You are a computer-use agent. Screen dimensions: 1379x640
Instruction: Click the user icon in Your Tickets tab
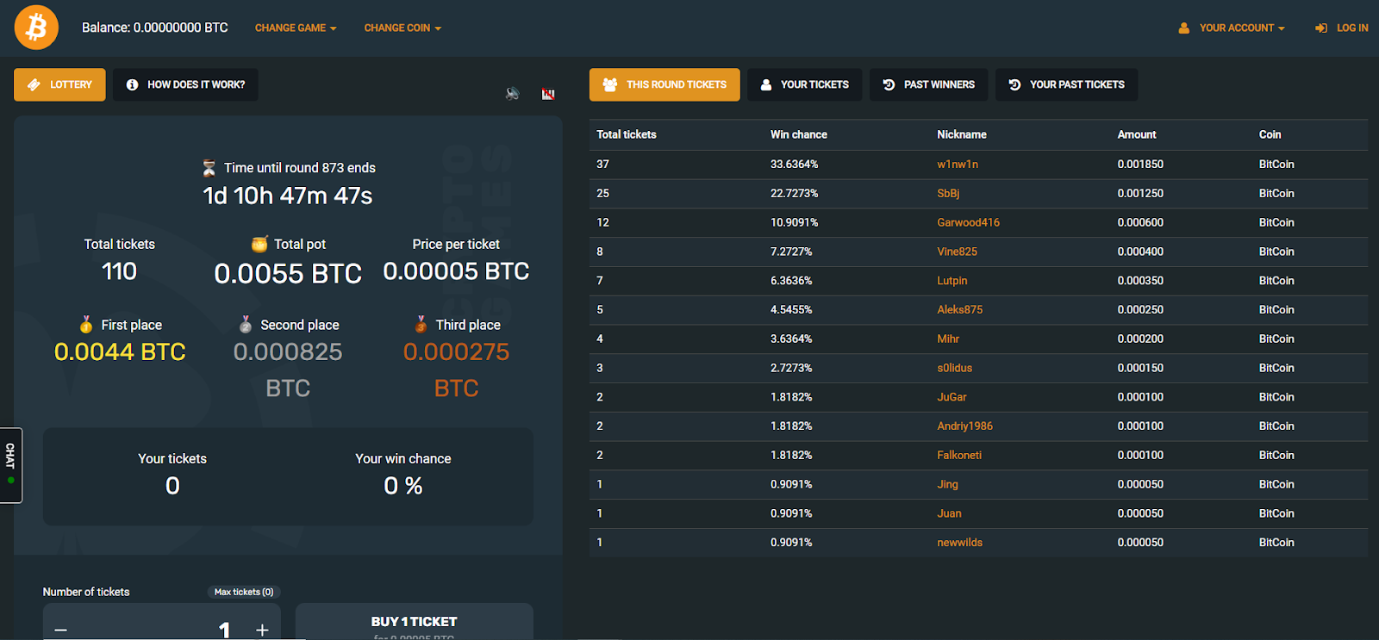click(x=766, y=84)
